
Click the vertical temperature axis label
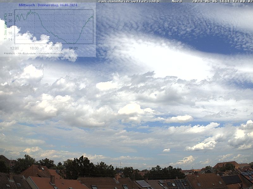[x=5, y=27]
